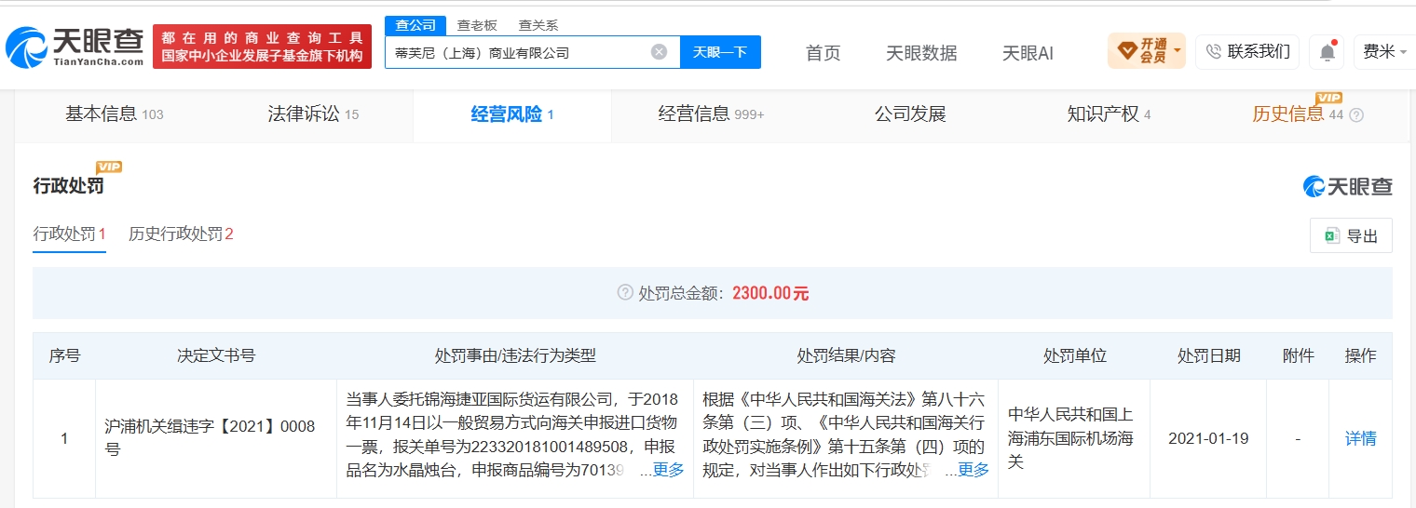Click the 处罚单位 column header
The width and height of the screenshot is (1416, 508).
pyautogui.click(x=1075, y=355)
